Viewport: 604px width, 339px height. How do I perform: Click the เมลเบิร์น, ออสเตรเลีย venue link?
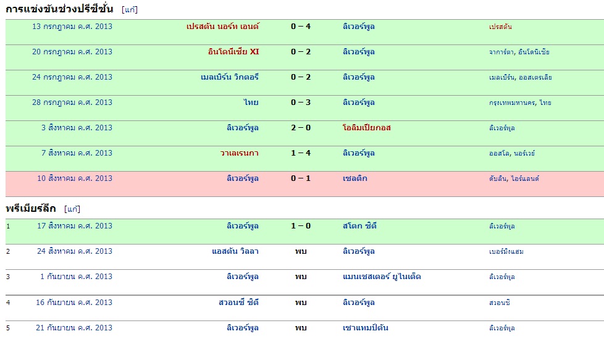(520, 77)
